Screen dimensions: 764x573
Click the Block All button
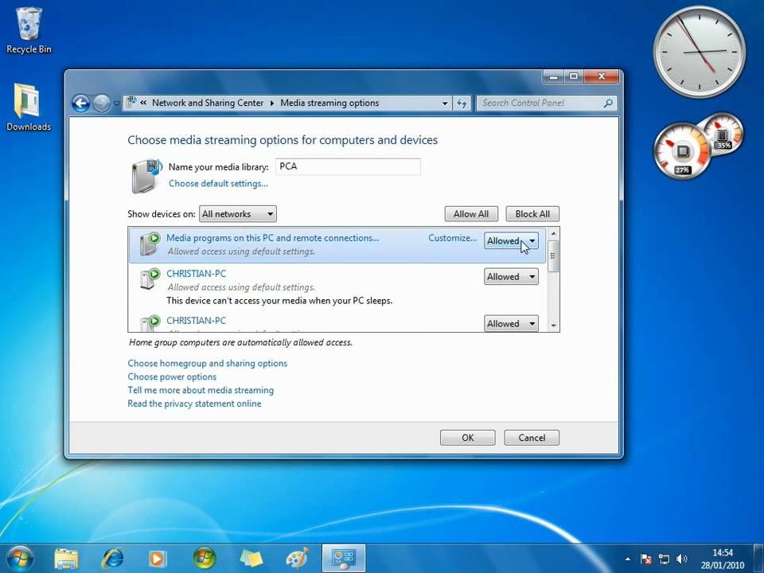(532, 214)
